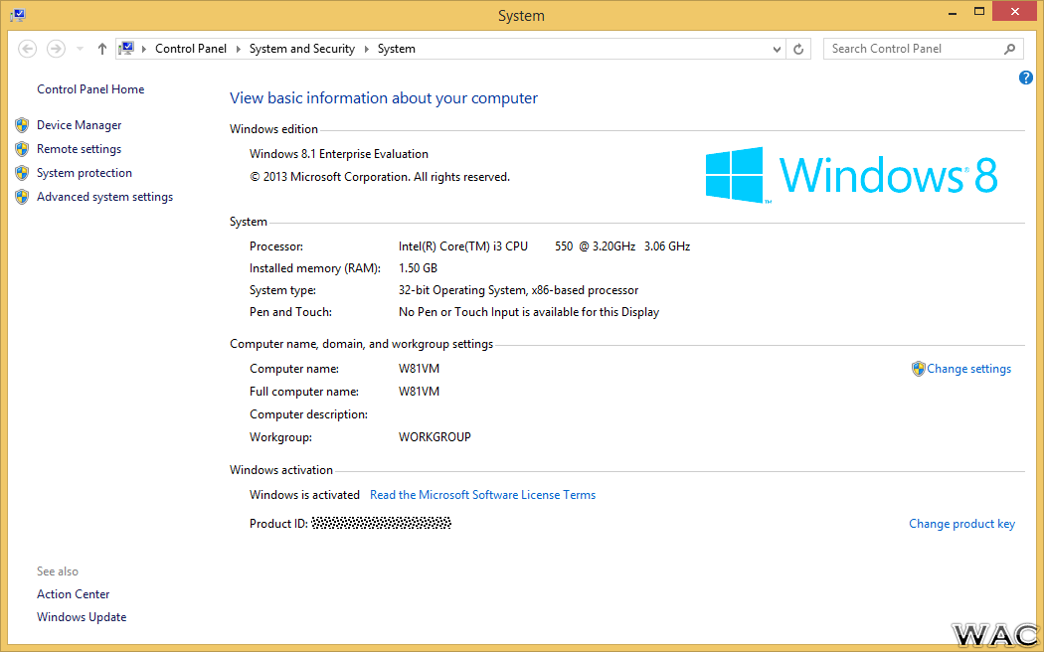Expand chevron after Control Panel breadcrumb

(239, 49)
